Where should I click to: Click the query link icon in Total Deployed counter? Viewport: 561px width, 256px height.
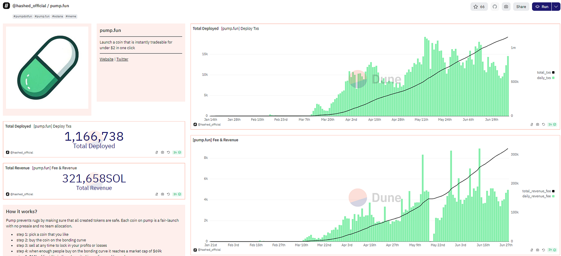click(157, 152)
